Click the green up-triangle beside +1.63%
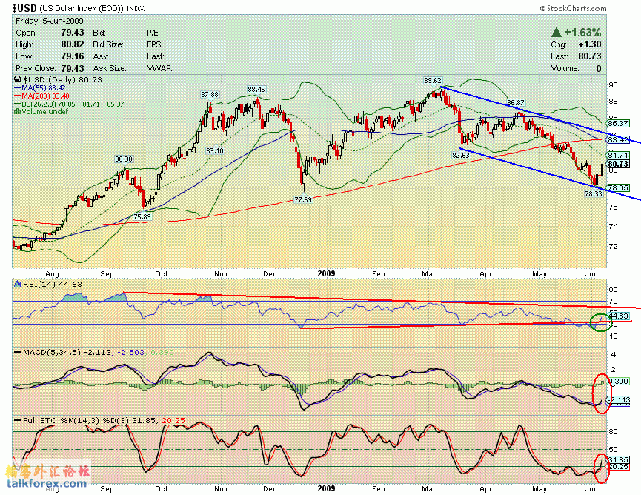 coord(556,33)
